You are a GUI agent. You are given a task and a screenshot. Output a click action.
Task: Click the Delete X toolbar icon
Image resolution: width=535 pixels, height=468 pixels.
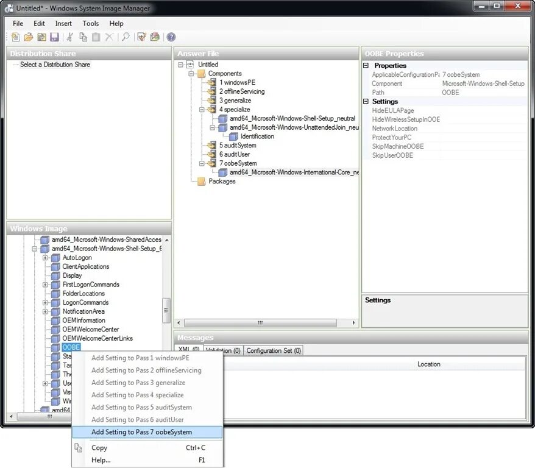(x=109, y=37)
